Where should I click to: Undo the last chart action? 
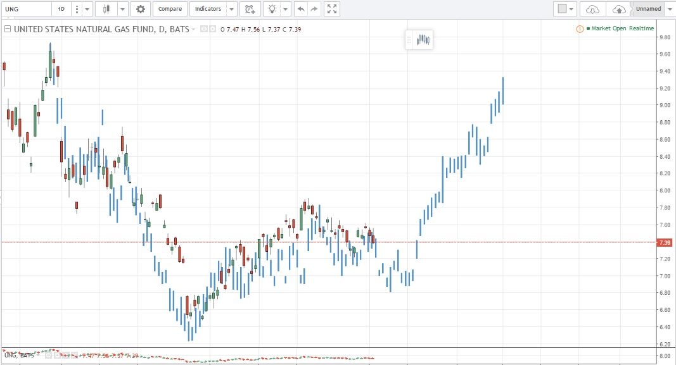[x=300, y=9]
